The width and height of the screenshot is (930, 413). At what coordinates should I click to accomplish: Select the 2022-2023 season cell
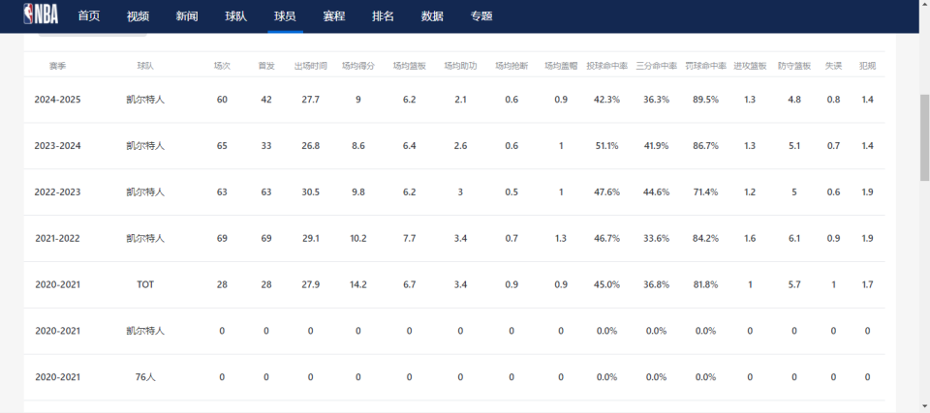click(x=57, y=192)
